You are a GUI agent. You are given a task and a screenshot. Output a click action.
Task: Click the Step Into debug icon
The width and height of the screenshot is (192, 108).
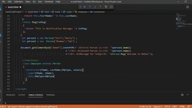(95, 7)
